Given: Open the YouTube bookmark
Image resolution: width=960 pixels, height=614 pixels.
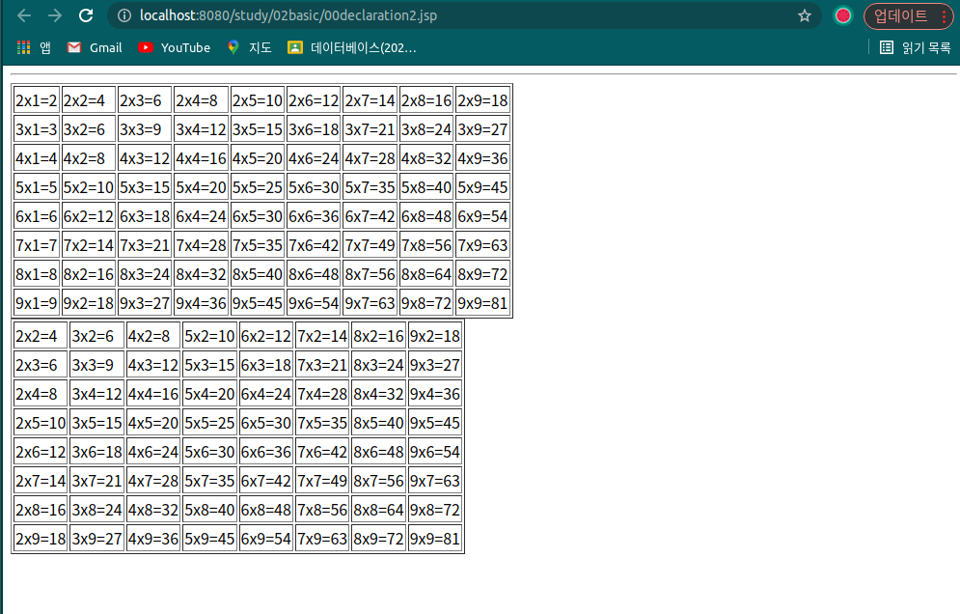Looking at the screenshot, I should coord(174,47).
